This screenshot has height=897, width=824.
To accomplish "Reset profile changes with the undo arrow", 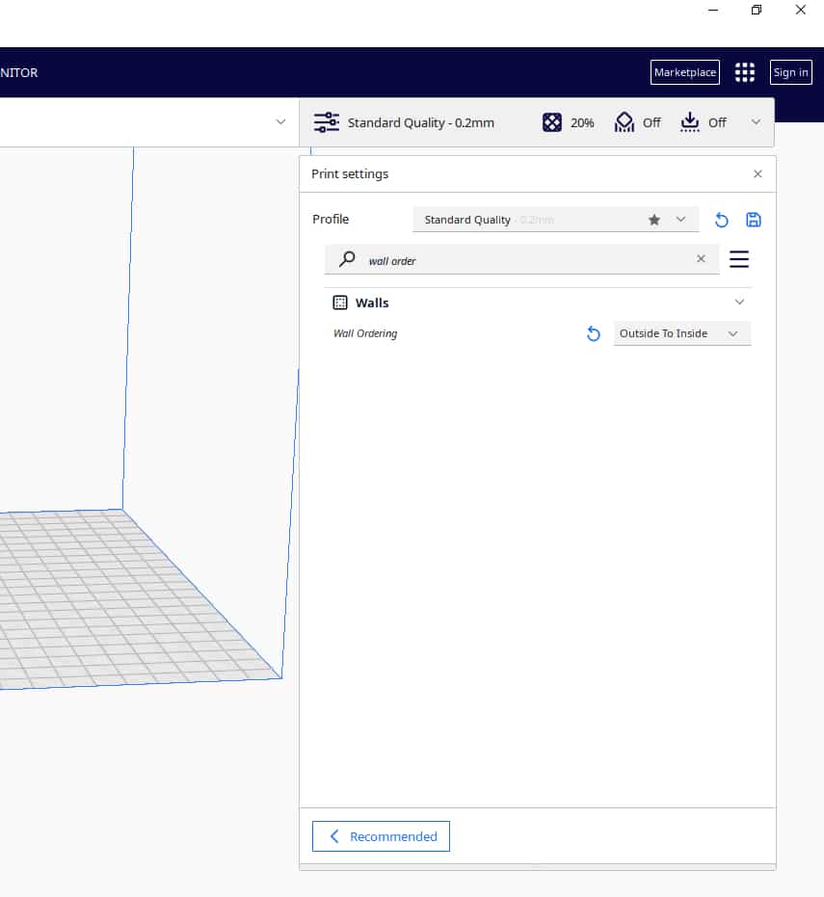I will coord(722,220).
